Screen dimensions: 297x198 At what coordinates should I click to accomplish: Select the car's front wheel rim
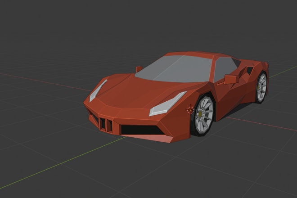[204, 115]
